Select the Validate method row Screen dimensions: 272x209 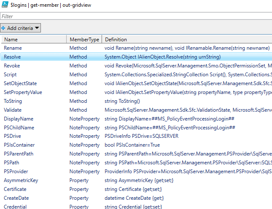(136, 110)
